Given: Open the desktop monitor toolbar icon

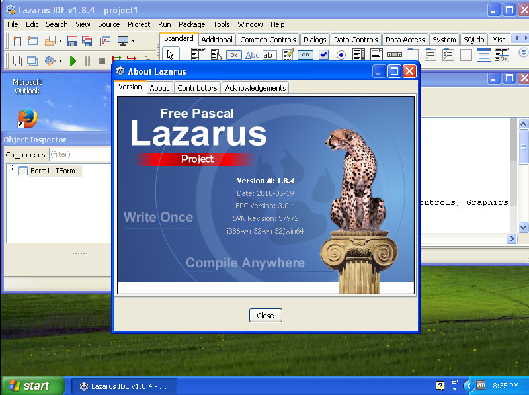Looking at the screenshot, I should point(122,41).
